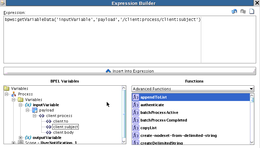Screen dimensions: 260x148
Task: Collapse the client:process element node
Action: [34, 116]
